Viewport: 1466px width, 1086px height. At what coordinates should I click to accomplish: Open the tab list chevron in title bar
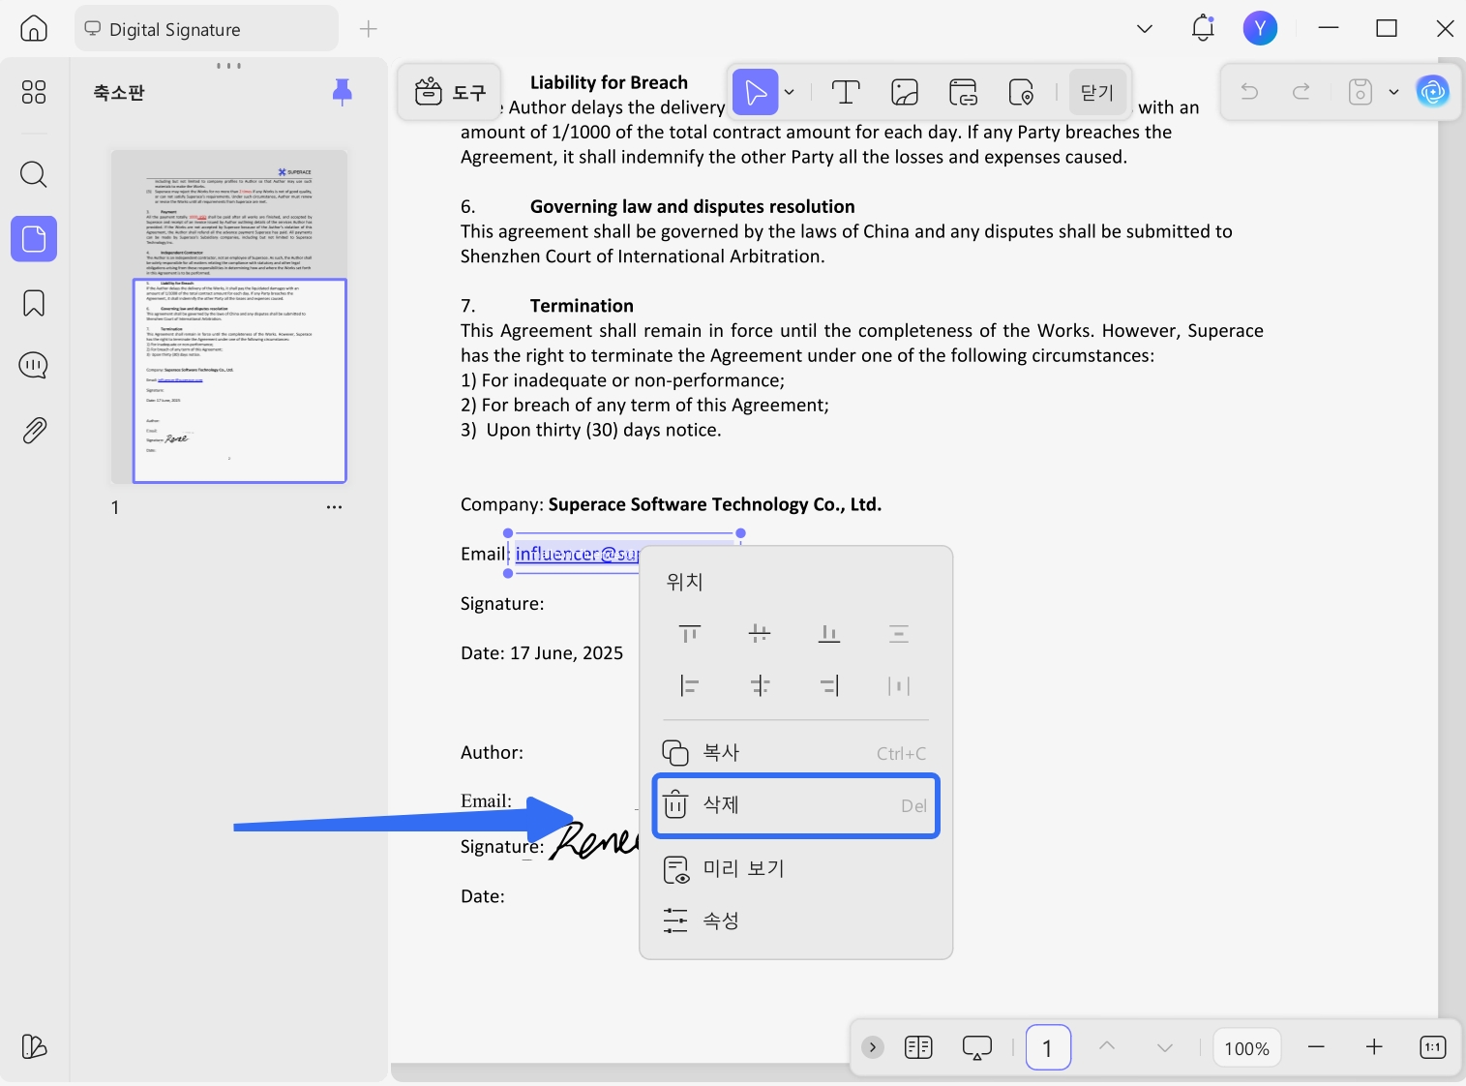coord(1145,28)
